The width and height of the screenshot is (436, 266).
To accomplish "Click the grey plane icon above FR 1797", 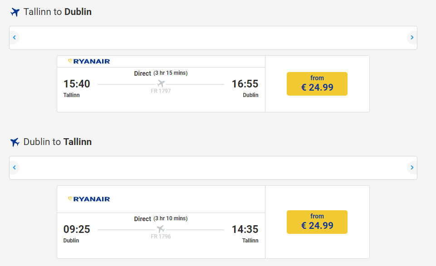I will pyautogui.click(x=161, y=83).
